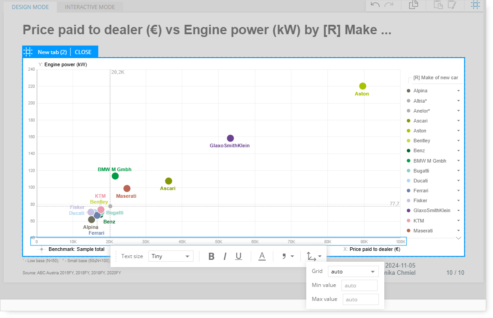Open the Text size dropdown
The image size is (493, 318).
coord(171,256)
